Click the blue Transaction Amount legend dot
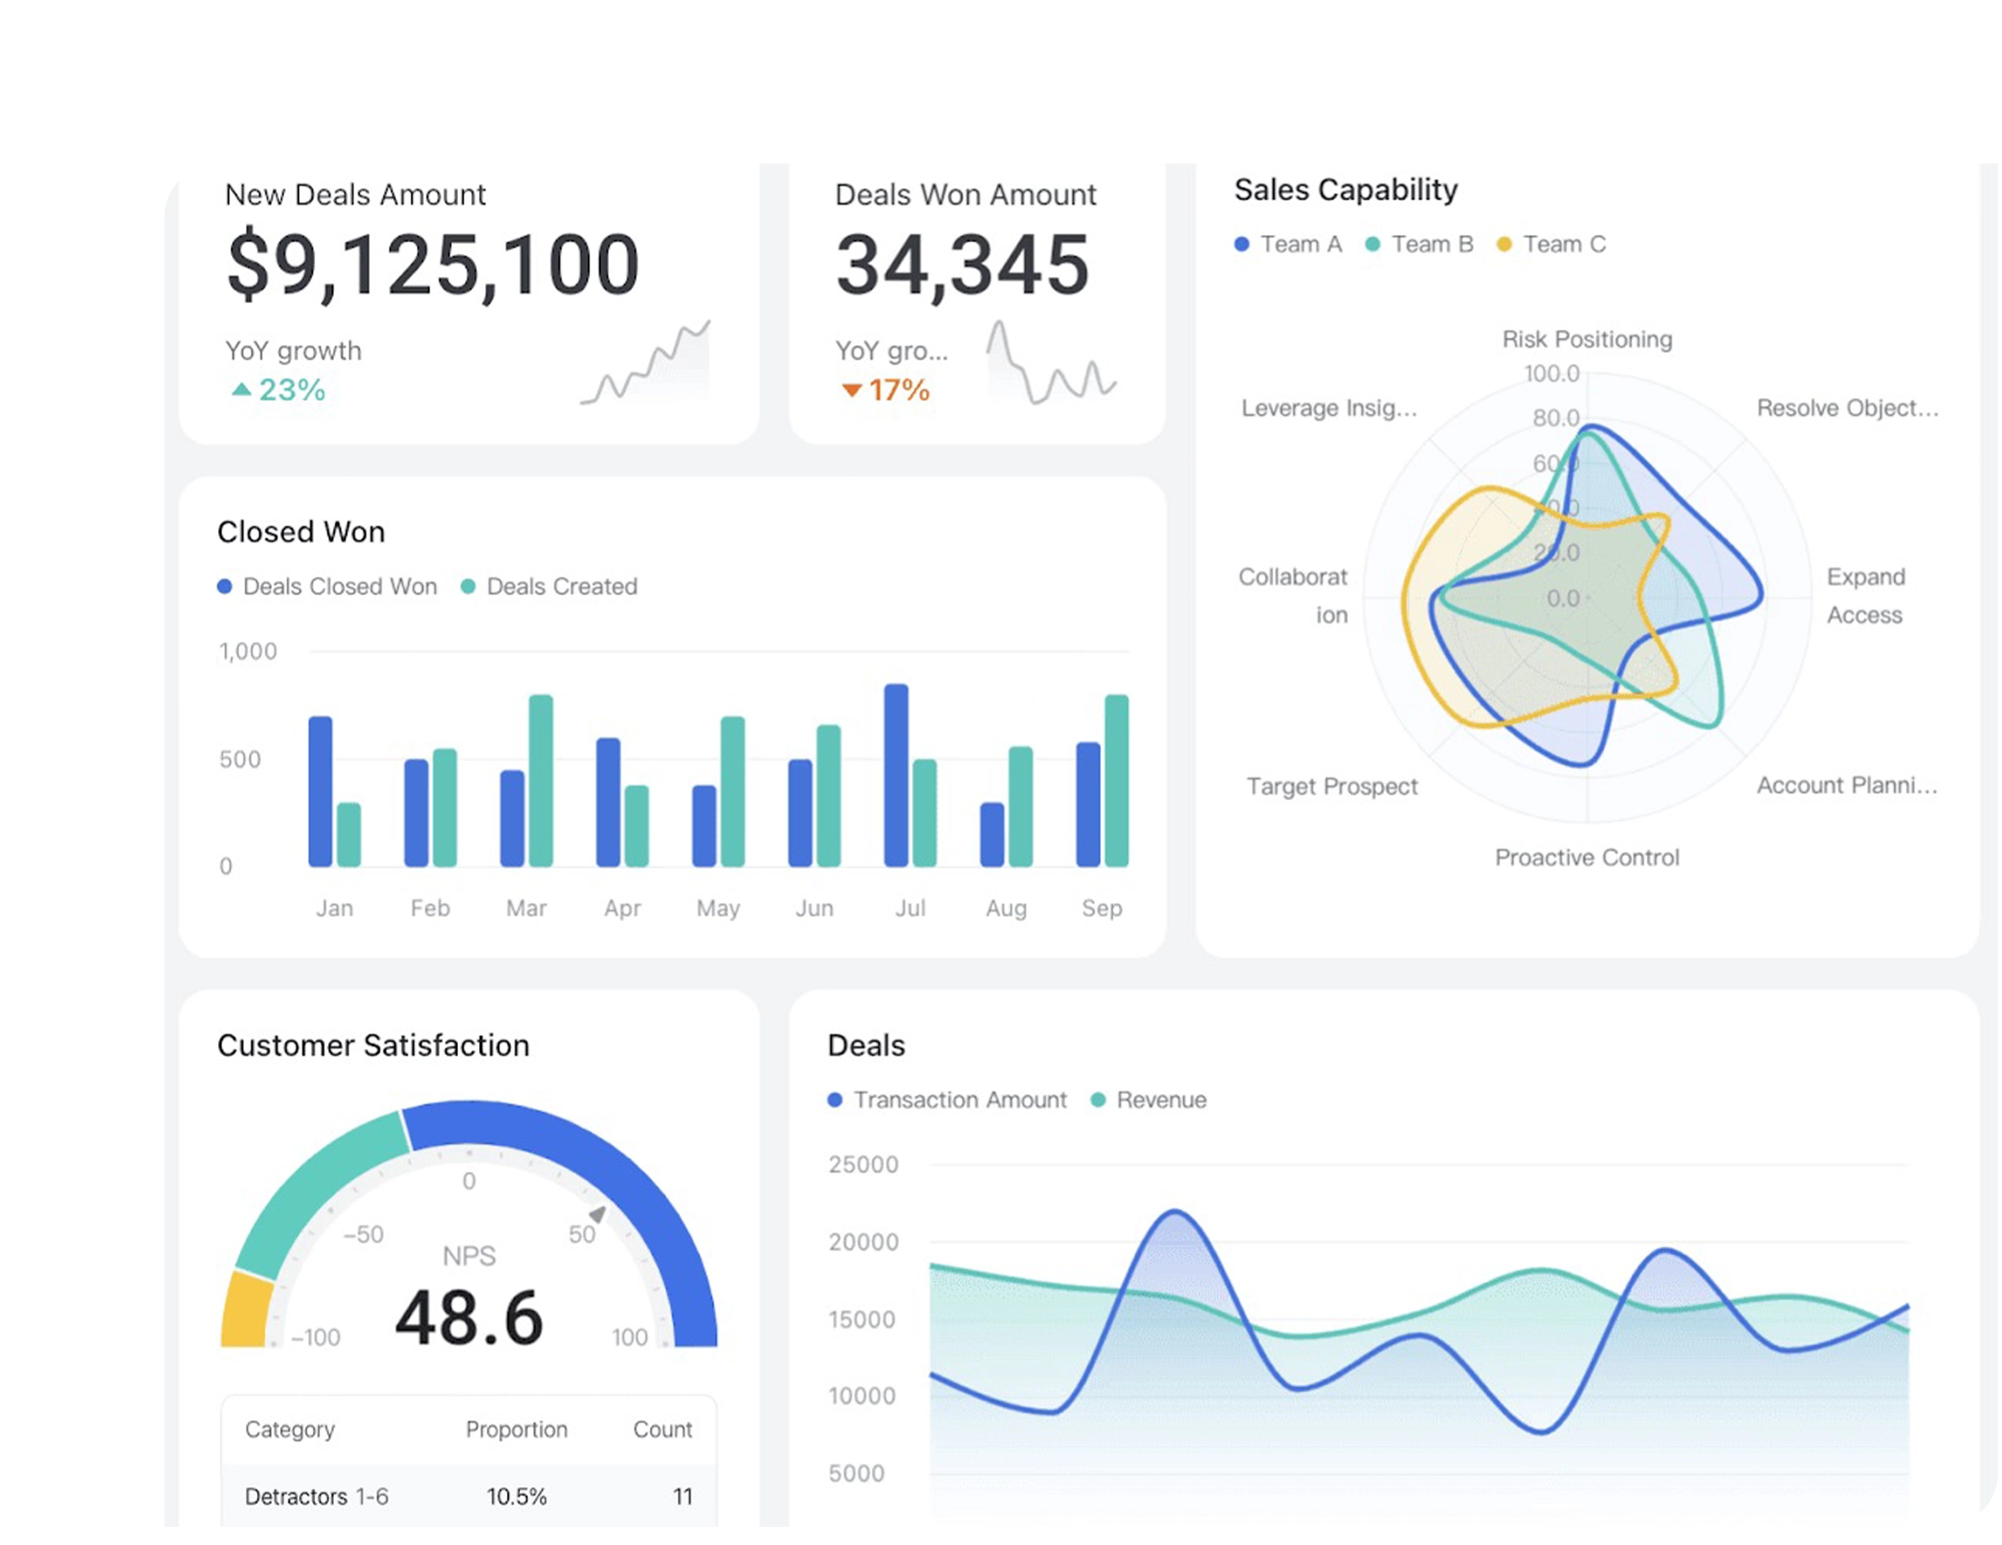 [835, 1099]
